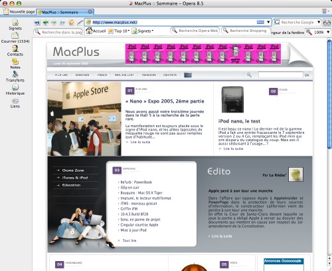Open the Cingular courtise Apple item

[x=139, y=225]
